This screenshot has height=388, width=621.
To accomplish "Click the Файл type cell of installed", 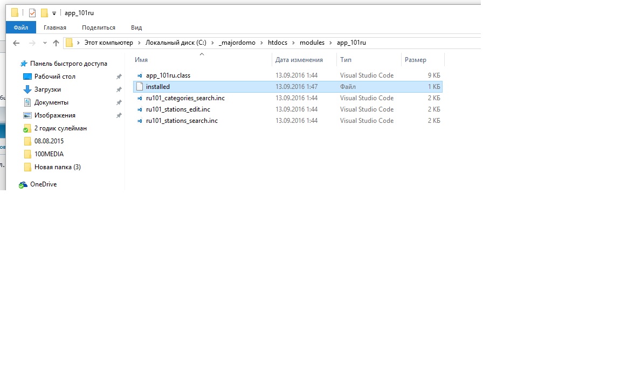I will [348, 87].
